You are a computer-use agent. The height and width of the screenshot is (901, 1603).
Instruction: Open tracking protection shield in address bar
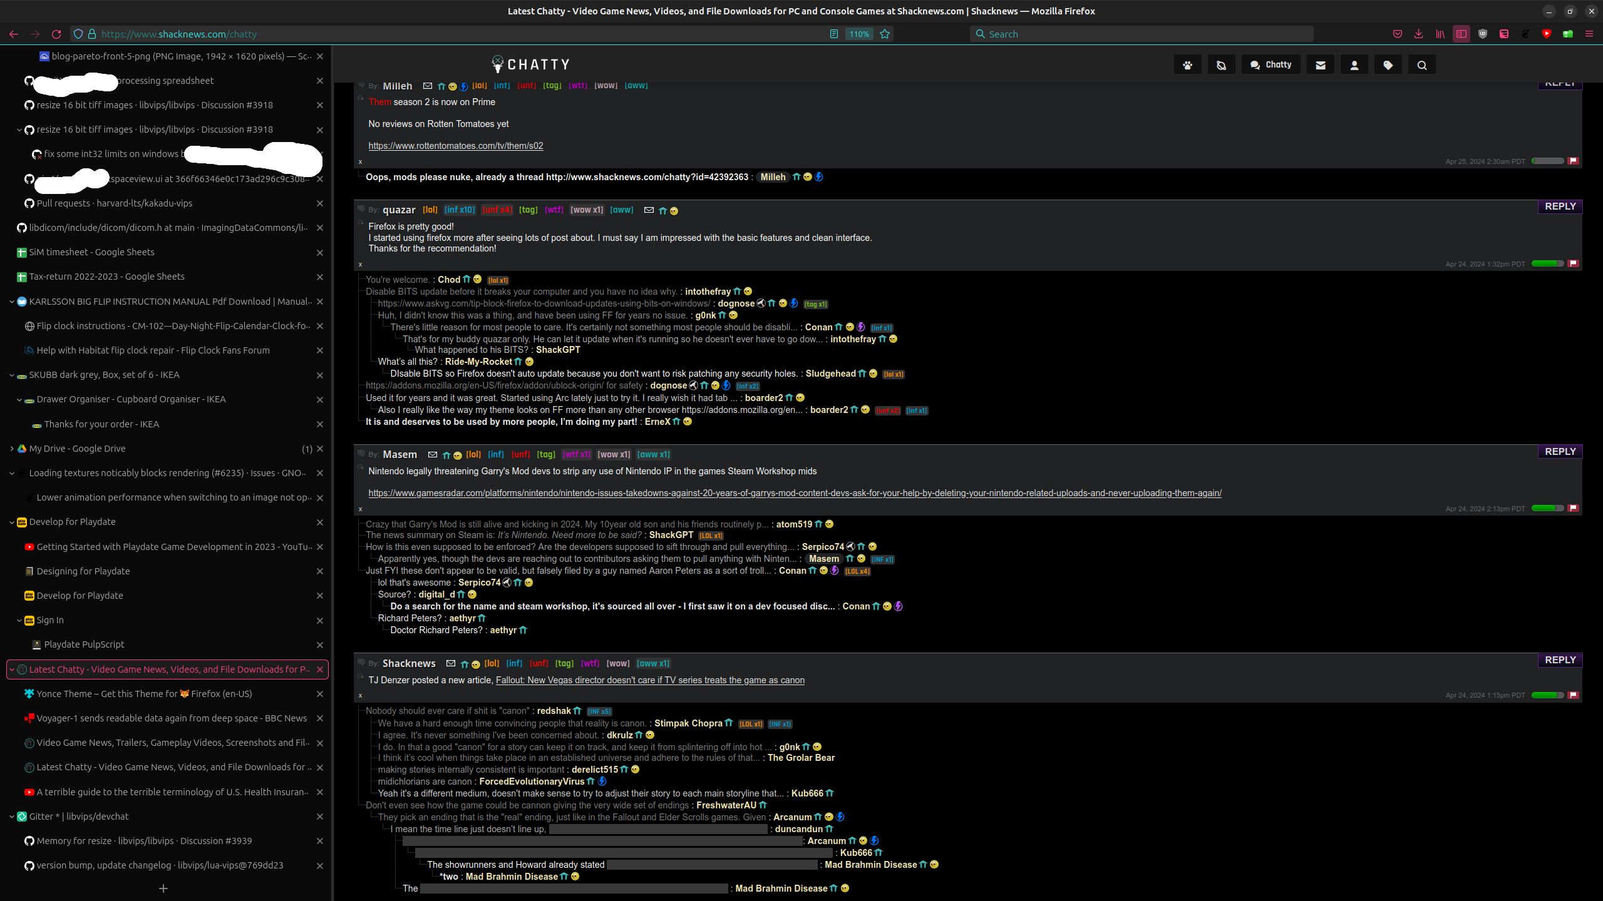pos(78,34)
